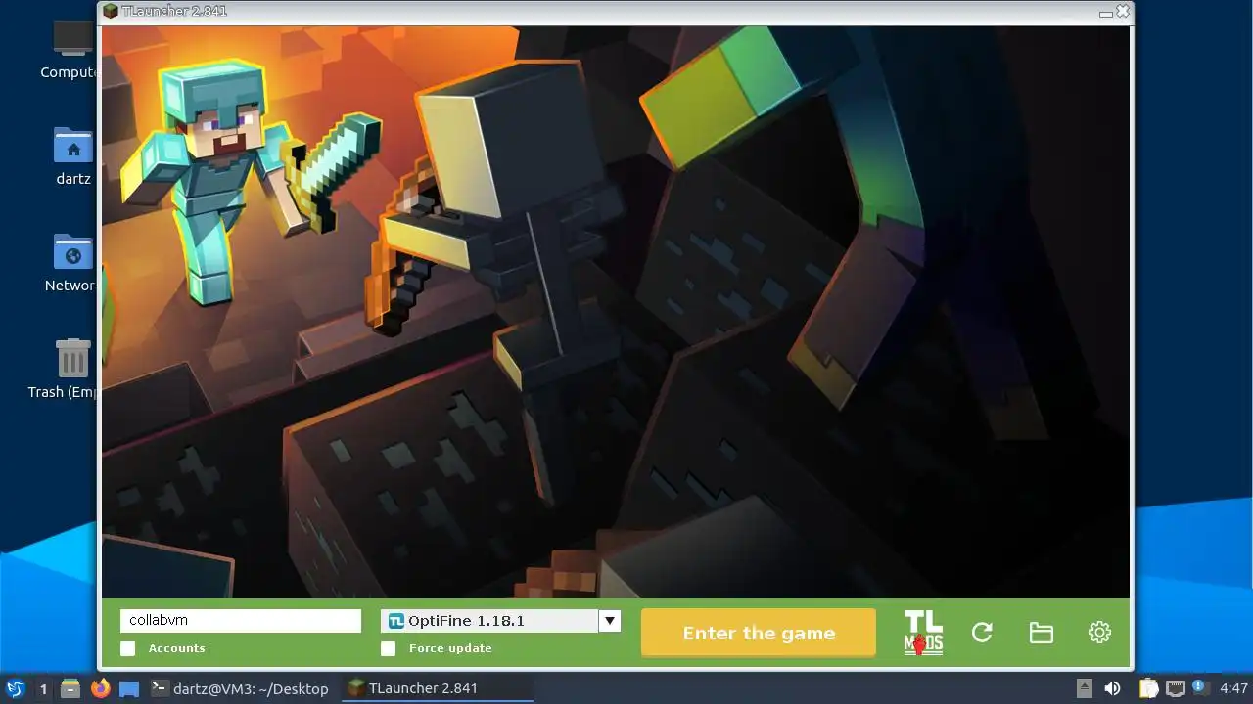Expand the OptiFine 1.18.1 version dropdown
The image size is (1253, 704).
[x=609, y=621]
